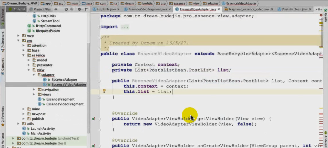Viewport: 328px width, 148px height.
Task: Close the EssenceVideoAdapter.java tab
Action: coord(219,9)
